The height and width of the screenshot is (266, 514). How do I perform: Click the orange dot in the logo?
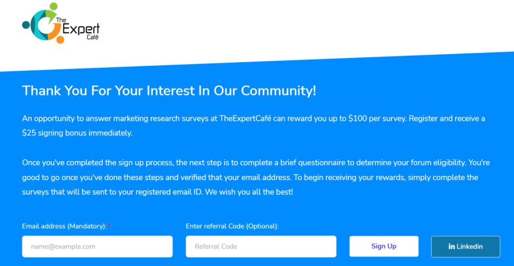click(x=60, y=39)
